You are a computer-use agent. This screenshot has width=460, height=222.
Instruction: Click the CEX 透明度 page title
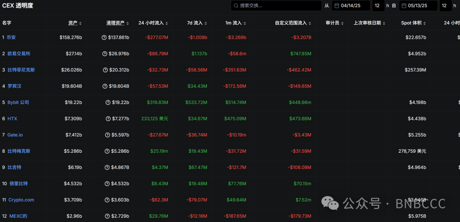click(17, 6)
